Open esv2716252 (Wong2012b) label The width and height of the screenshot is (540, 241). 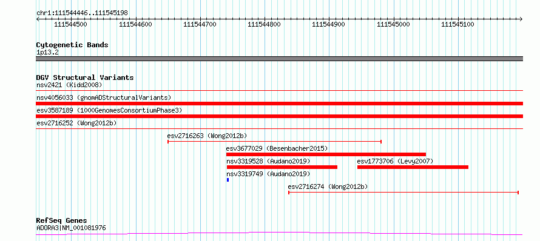pos(76,123)
